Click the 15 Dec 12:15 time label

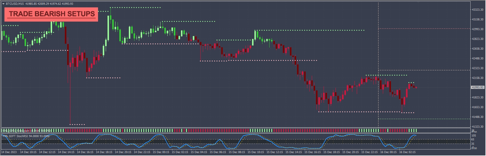[x=275, y=152]
